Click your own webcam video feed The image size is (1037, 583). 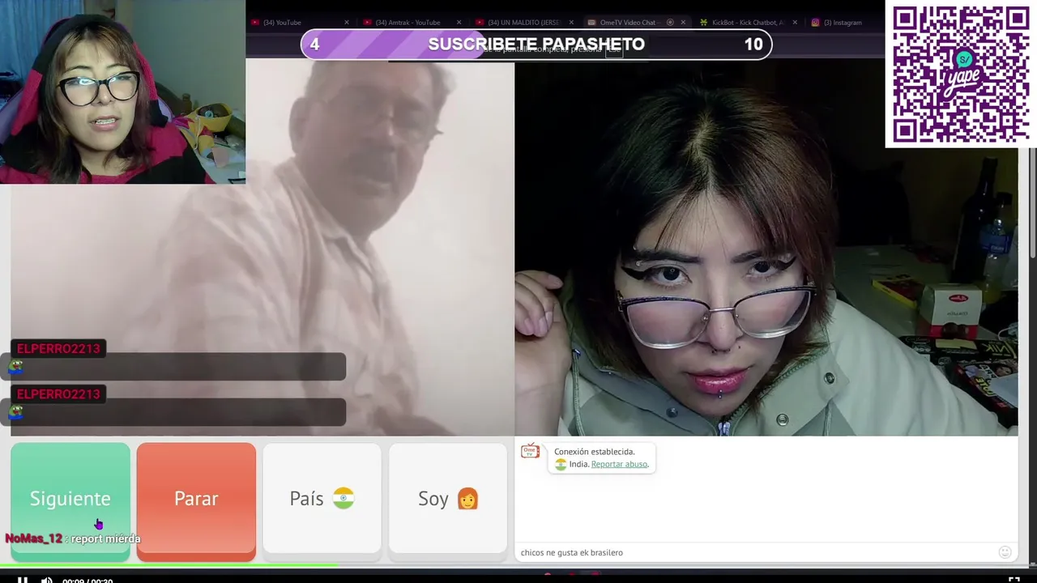[766, 249]
